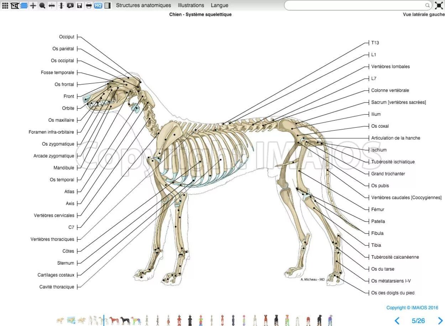Print the illustration with printer icon

[x=89, y=5]
